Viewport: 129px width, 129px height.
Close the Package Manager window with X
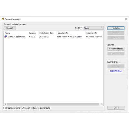(x=126, y=19)
